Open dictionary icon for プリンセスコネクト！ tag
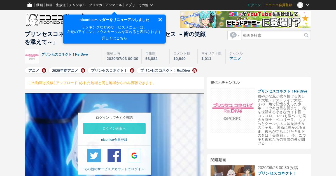336x176 pixels. pyautogui.click(x=132, y=70)
